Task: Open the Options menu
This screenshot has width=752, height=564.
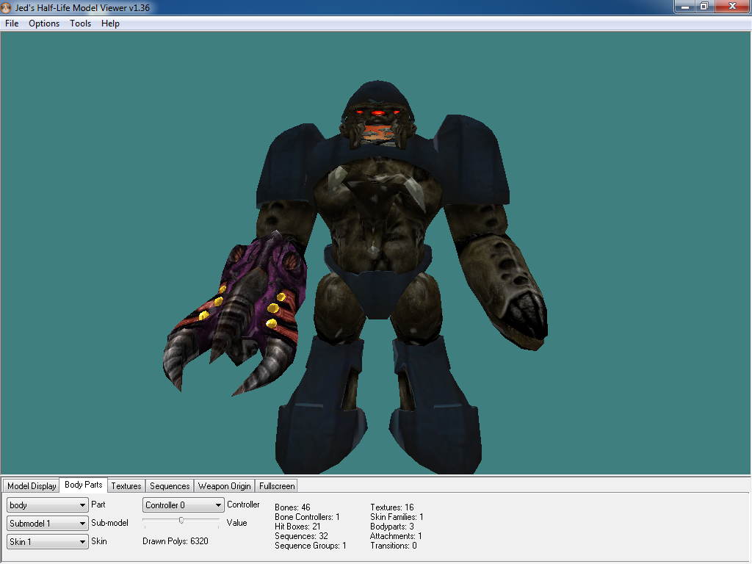Action: (44, 23)
